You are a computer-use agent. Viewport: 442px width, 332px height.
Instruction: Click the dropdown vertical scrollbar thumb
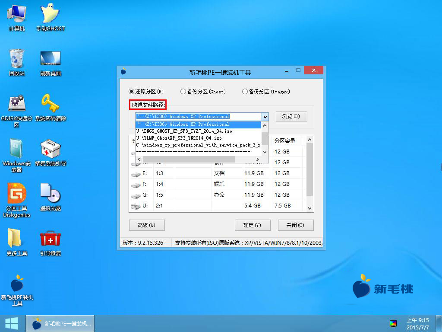tap(265, 138)
